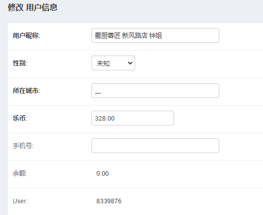Click the 修改 用户信息 page heading
Viewport: 263px width, 215px height.
click(x=33, y=7)
